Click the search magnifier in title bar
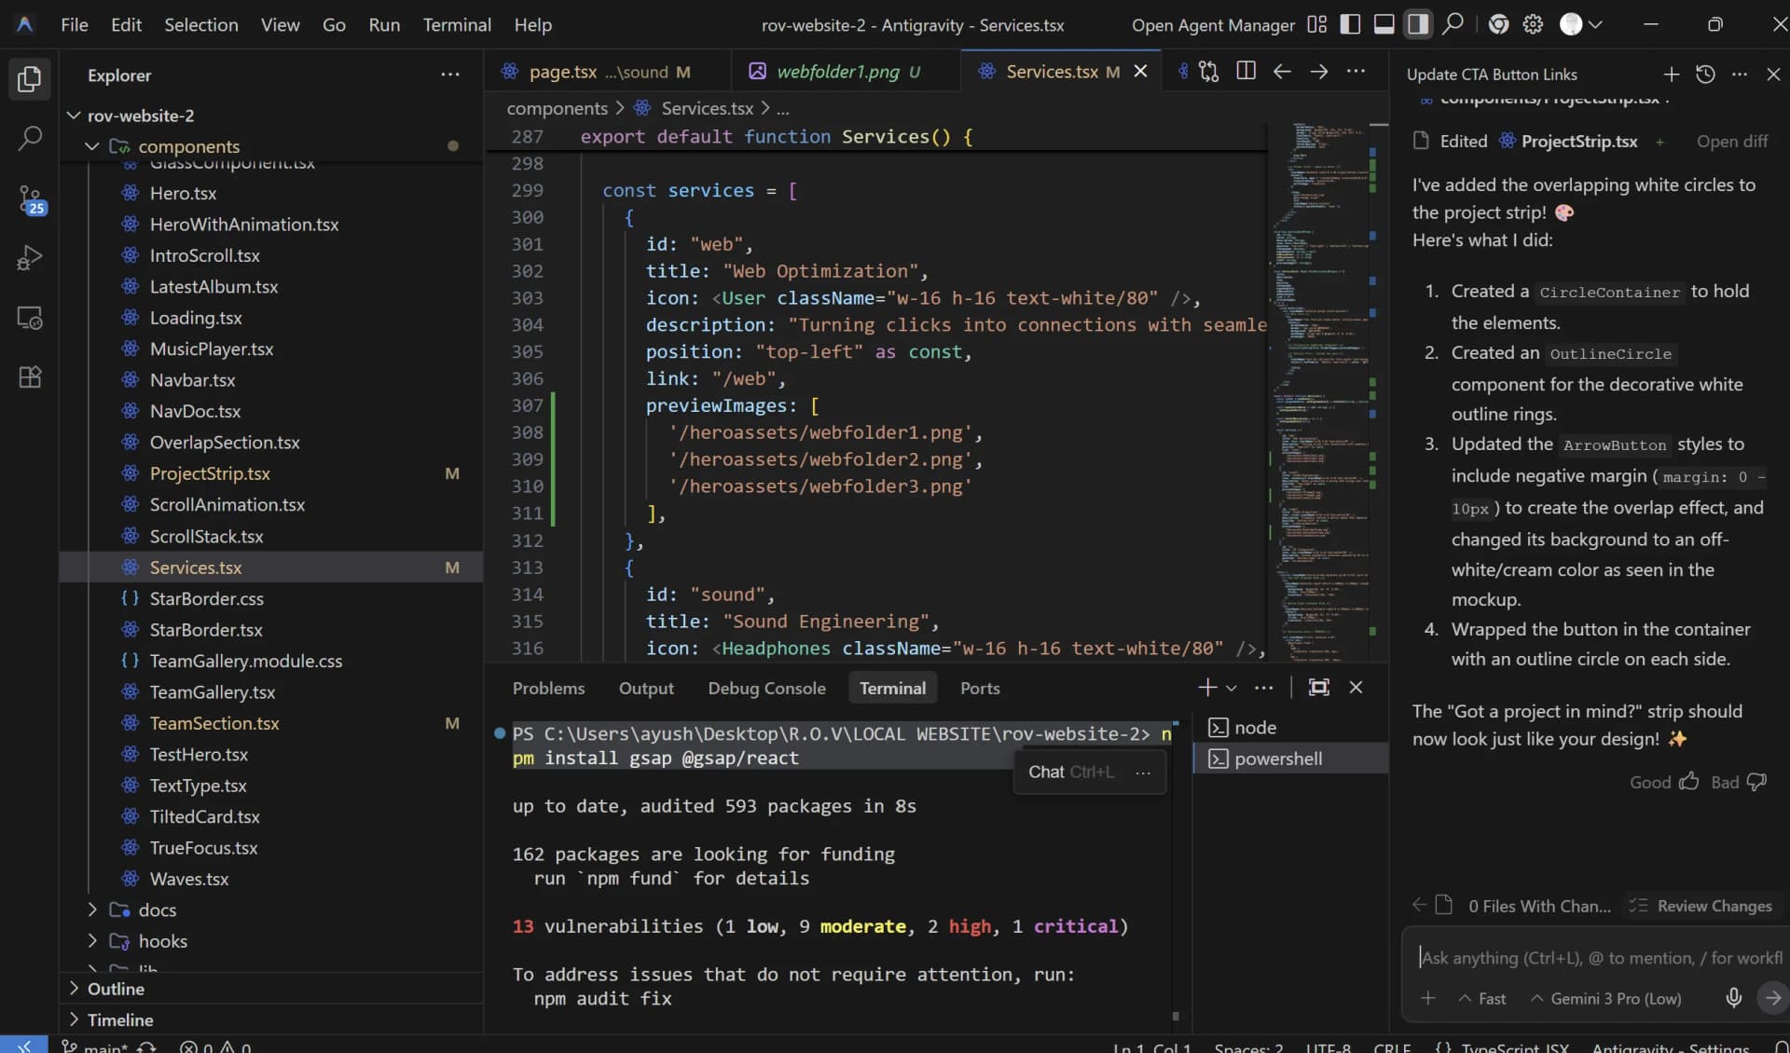Screen dimensions: 1790x1053 click(1453, 24)
